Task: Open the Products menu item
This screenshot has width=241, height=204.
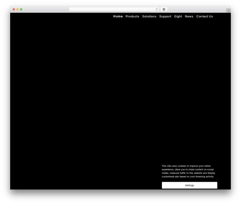Action: (x=132, y=16)
